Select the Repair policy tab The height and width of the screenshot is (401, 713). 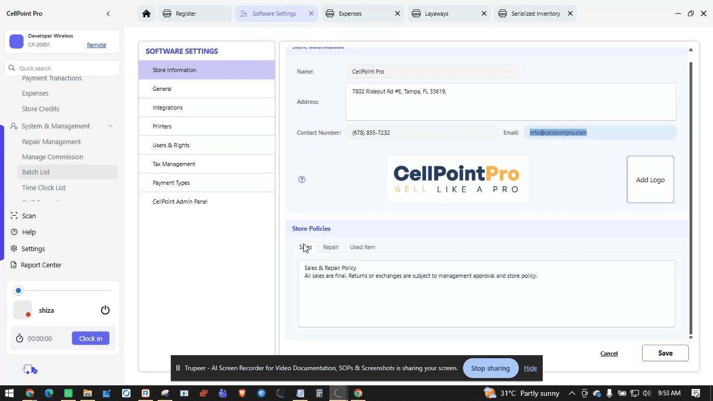pos(331,247)
